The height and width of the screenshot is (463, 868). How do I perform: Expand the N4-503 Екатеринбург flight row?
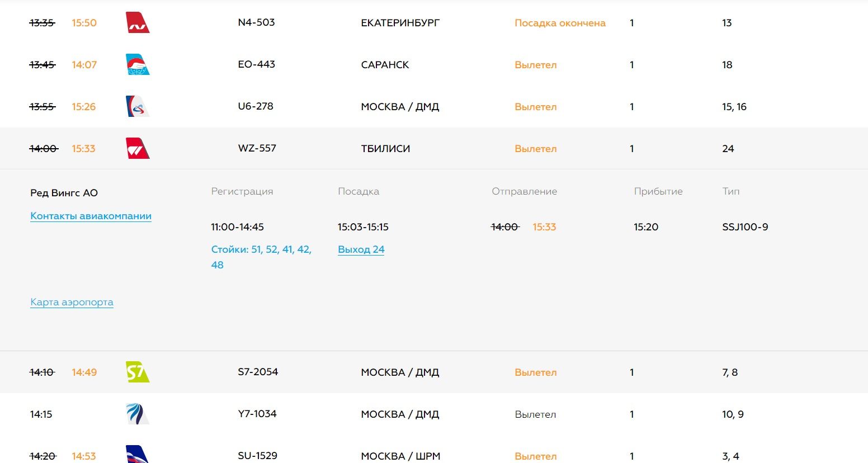[400, 23]
